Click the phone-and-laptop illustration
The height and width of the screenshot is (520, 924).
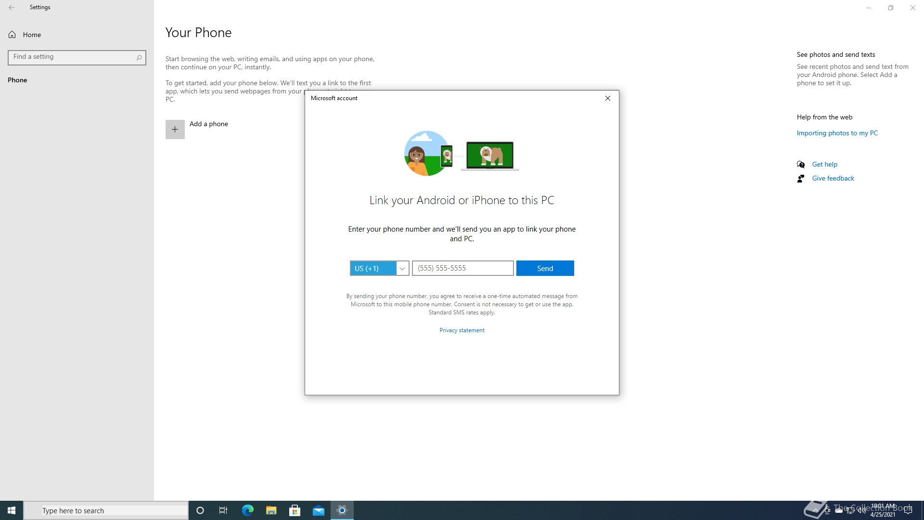(462, 154)
